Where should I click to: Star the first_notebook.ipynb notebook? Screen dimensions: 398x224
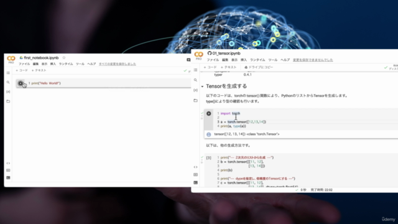click(x=64, y=58)
